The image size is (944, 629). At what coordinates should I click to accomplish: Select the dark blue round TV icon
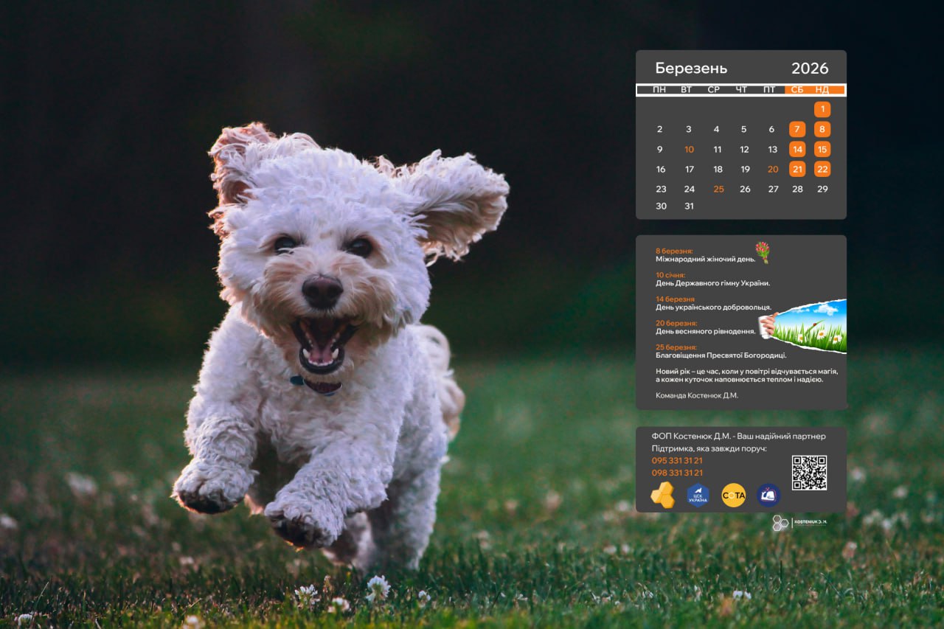[x=768, y=495]
